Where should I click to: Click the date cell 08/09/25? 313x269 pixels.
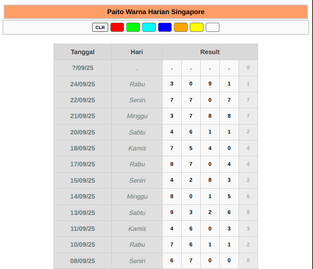click(83, 261)
